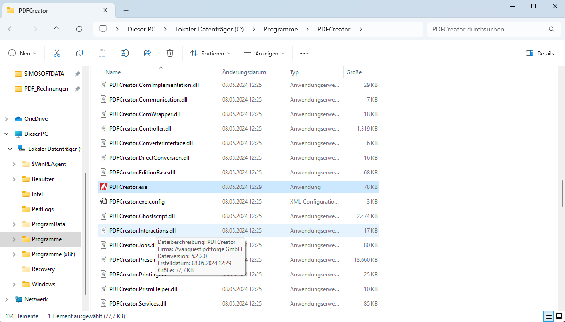Open the Anzeigen dropdown menu
The width and height of the screenshot is (565, 322).
coord(264,54)
